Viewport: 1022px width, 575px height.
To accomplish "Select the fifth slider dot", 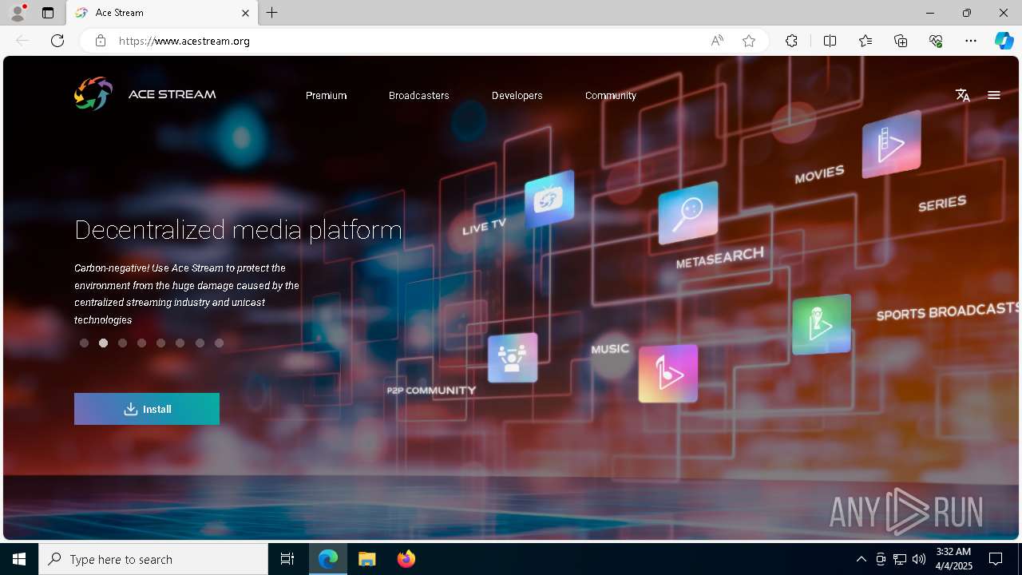I will click(x=160, y=343).
